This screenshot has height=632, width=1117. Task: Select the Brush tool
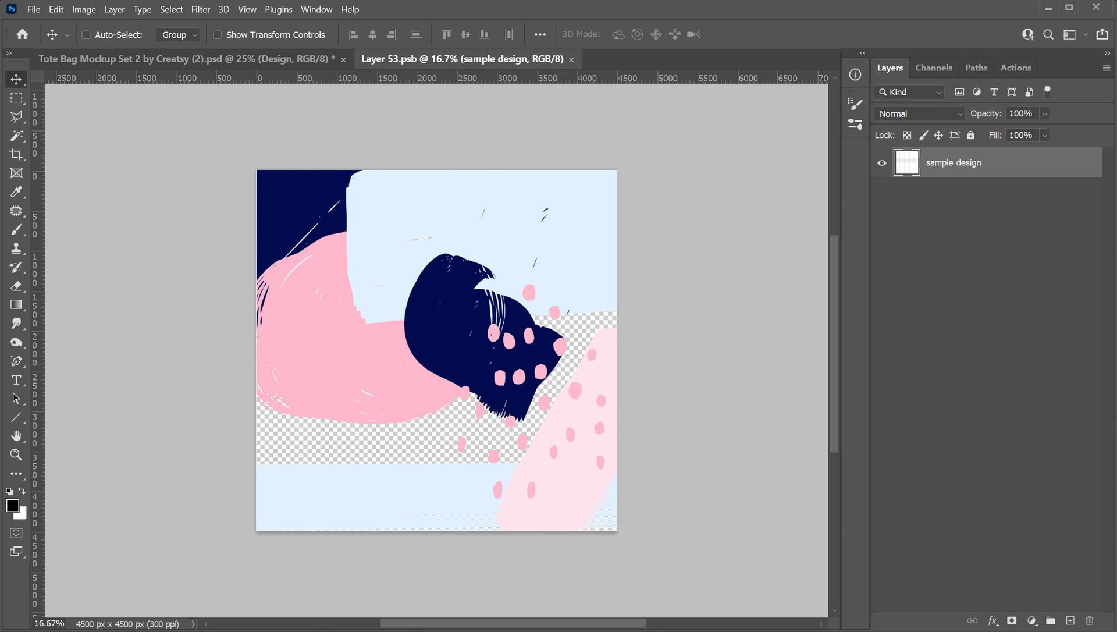[x=16, y=229]
